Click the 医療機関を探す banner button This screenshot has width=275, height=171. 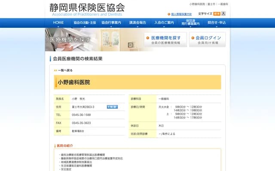[165, 40]
